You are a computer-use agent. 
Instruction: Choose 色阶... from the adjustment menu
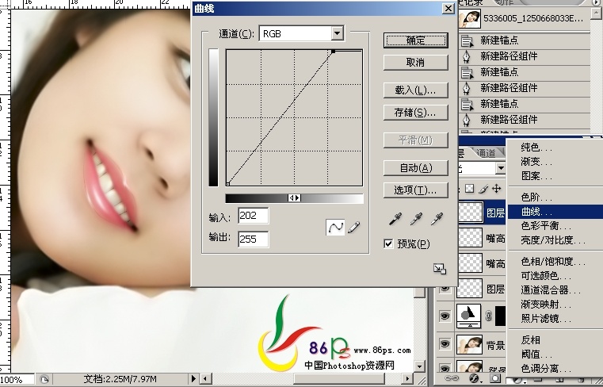pos(536,197)
